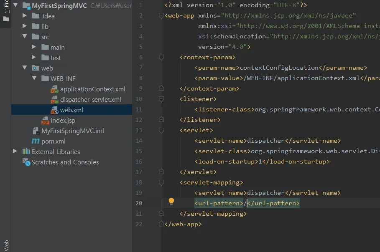Open the Web tool window tab
This screenshot has width=380, height=252.
point(6,244)
